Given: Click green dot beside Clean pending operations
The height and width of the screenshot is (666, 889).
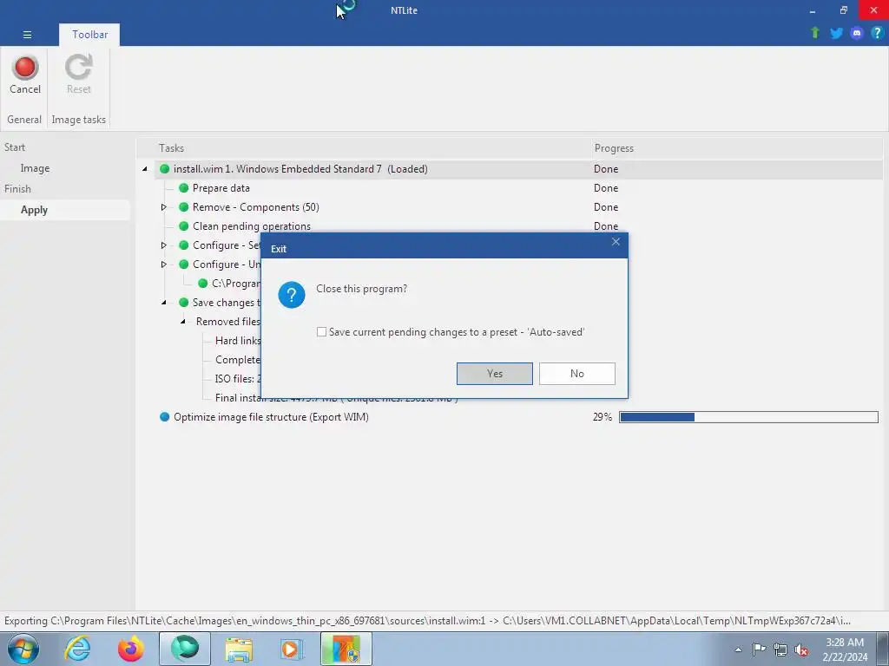Looking at the screenshot, I should 184,226.
